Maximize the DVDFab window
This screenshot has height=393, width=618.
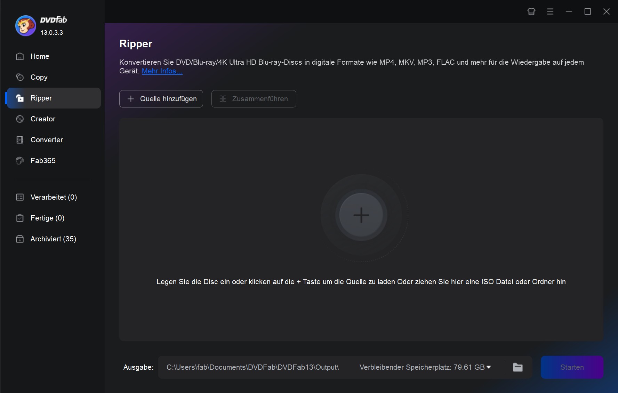click(588, 11)
